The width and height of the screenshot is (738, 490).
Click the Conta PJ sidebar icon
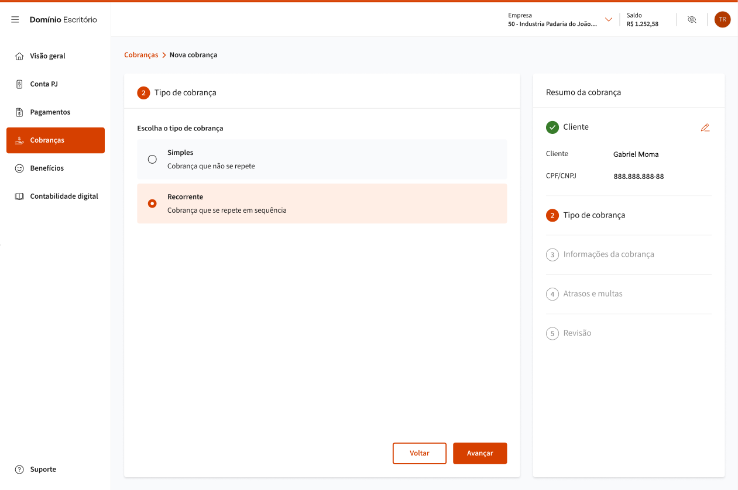tap(19, 84)
